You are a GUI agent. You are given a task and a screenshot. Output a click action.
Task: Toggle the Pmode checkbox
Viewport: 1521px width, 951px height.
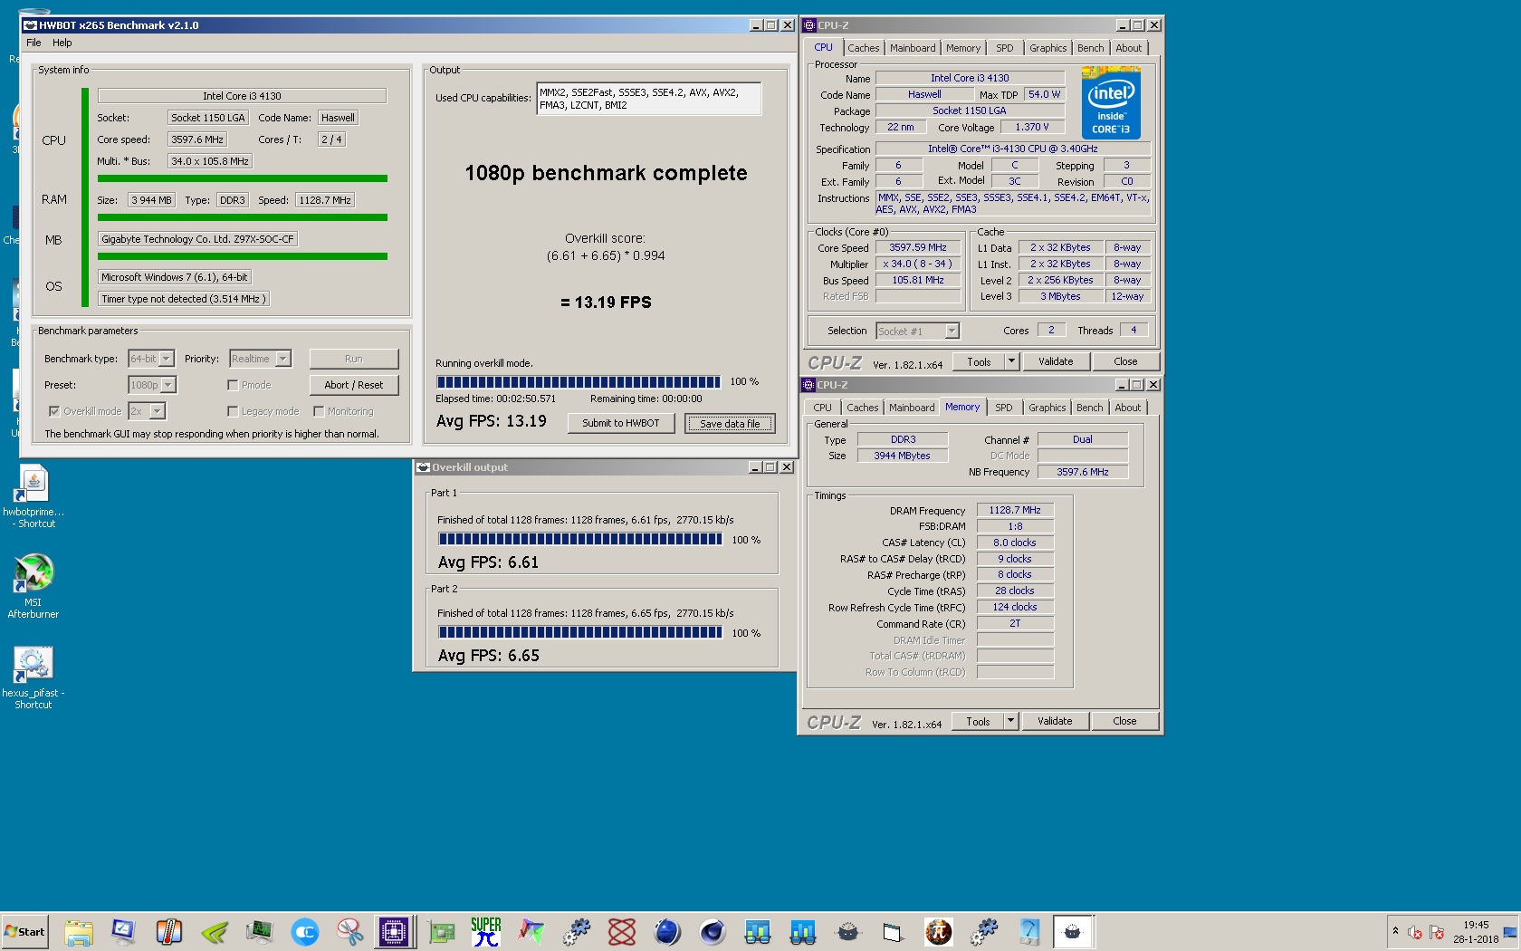(x=233, y=385)
